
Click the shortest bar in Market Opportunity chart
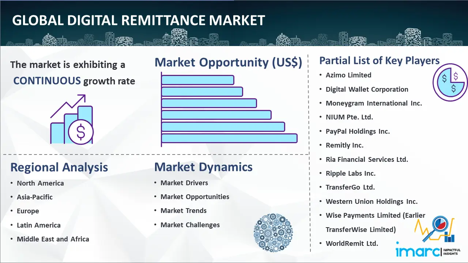coord(197,80)
